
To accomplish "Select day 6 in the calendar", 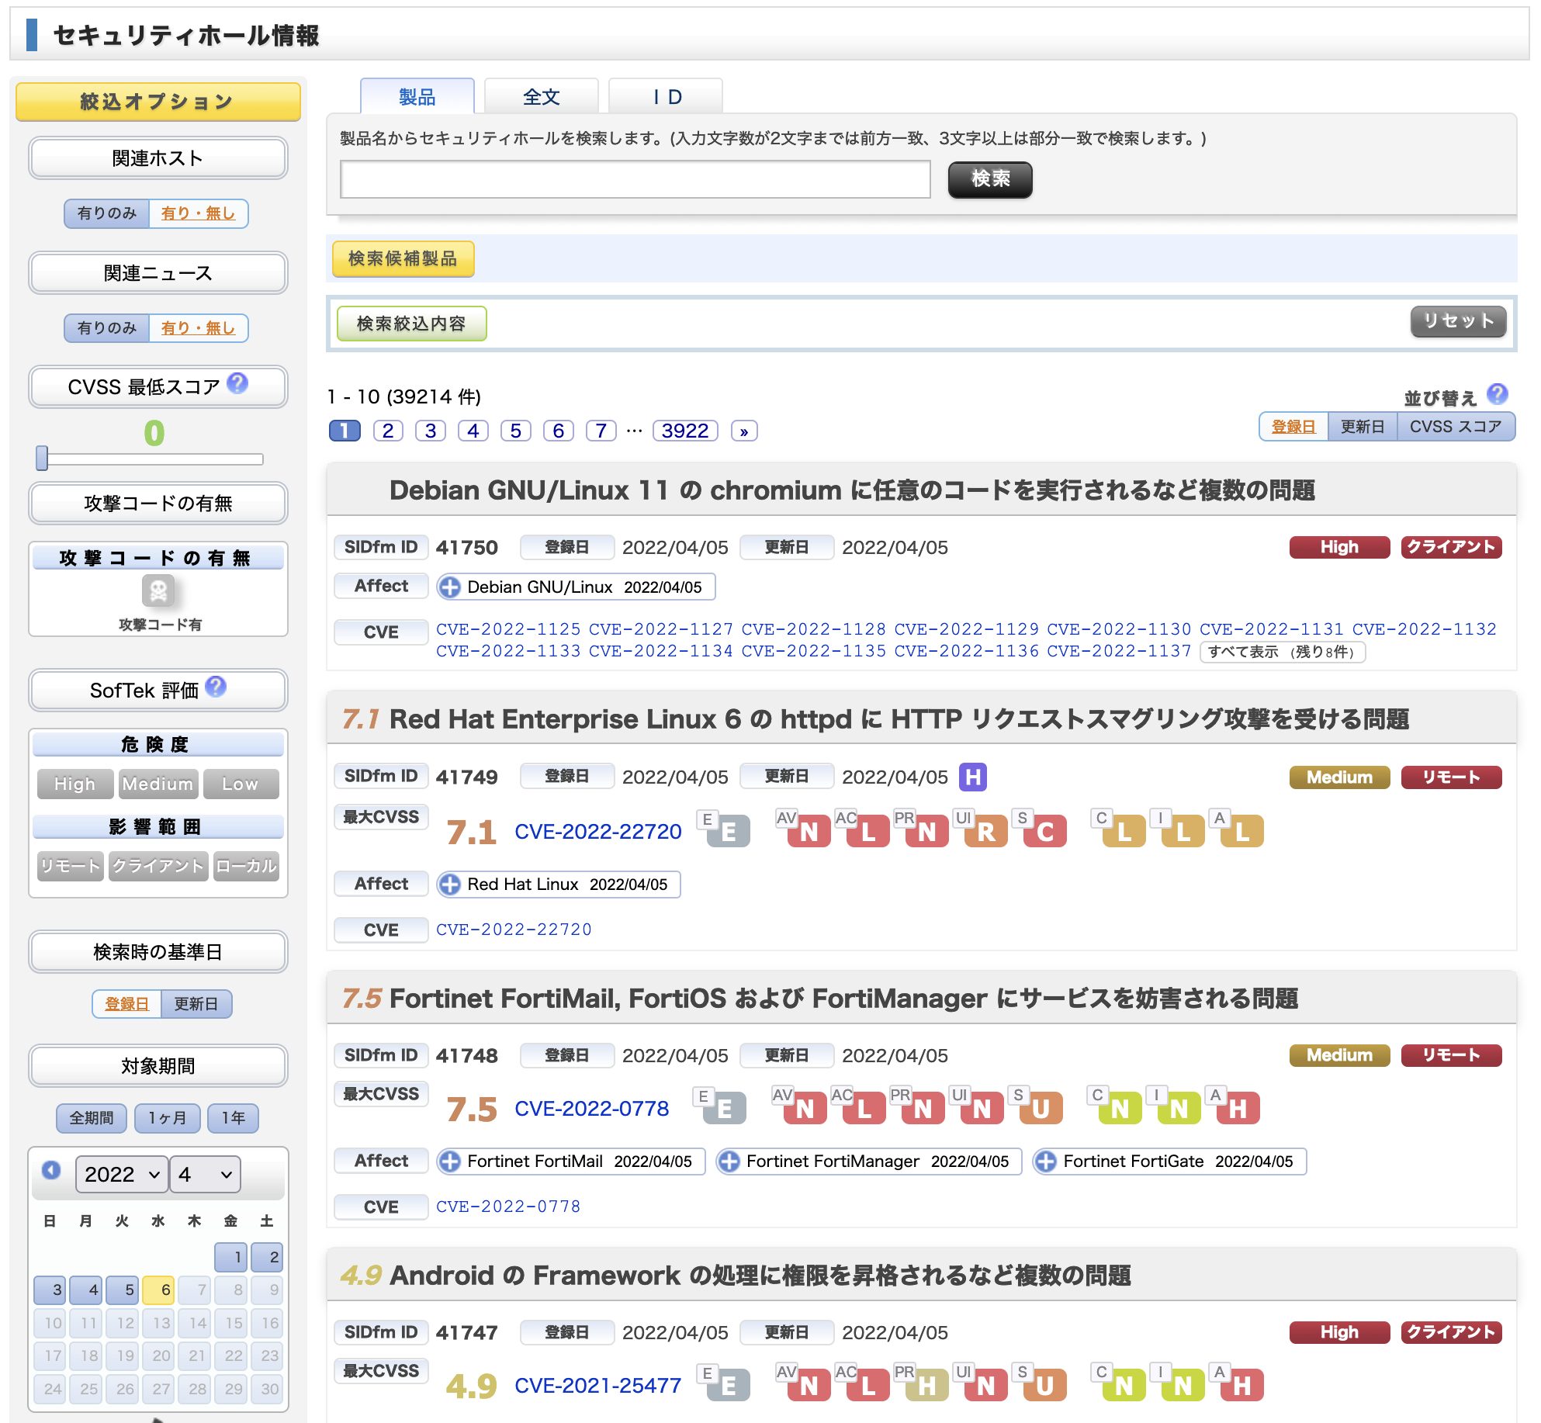I will pyautogui.click(x=158, y=1290).
